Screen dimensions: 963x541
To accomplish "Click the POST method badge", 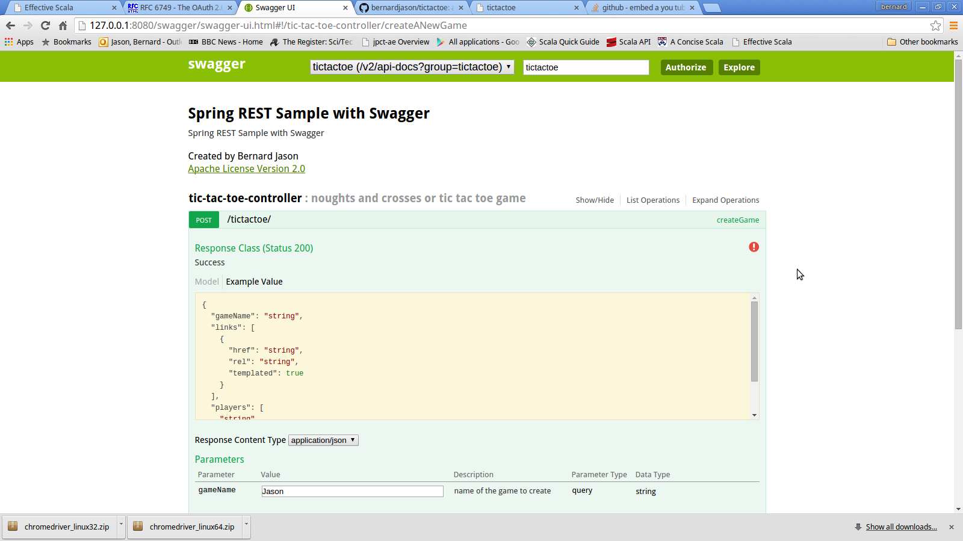I will [x=204, y=220].
